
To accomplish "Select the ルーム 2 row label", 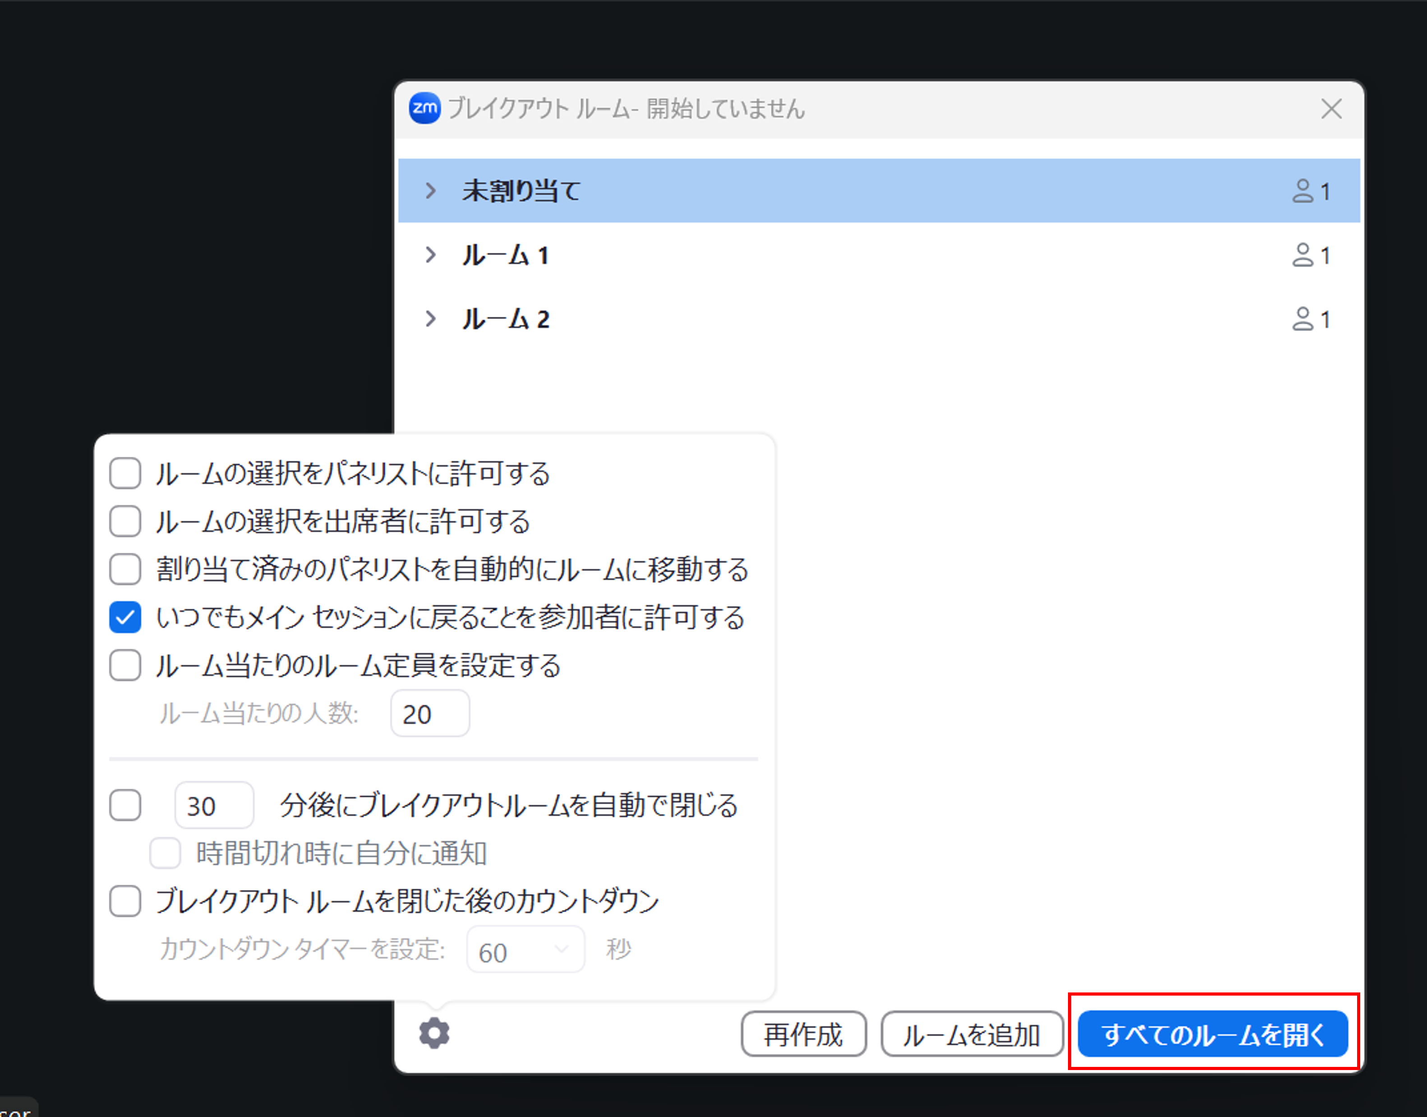I will click(x=506, y=319).
